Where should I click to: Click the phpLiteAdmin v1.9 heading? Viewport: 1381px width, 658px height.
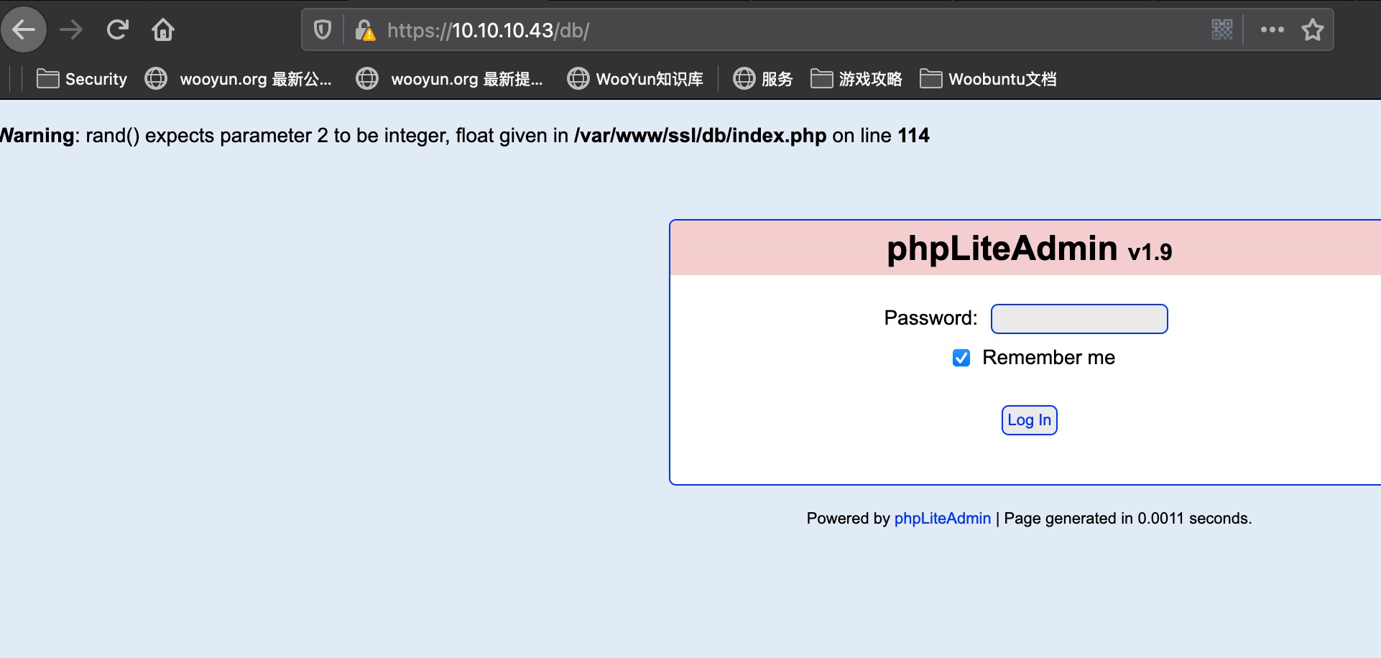1029,249
